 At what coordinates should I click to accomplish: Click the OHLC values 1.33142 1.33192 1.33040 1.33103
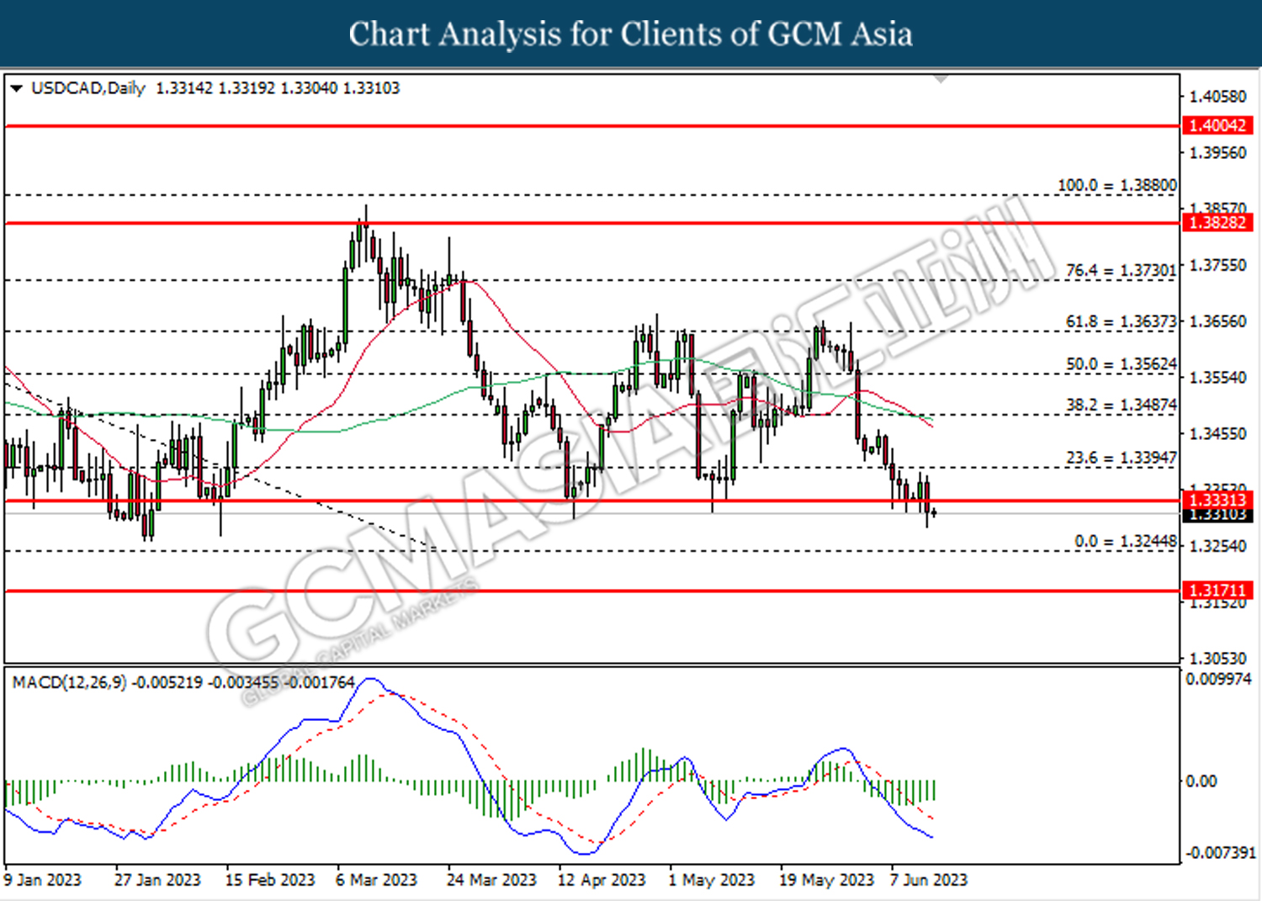[278, 88]
